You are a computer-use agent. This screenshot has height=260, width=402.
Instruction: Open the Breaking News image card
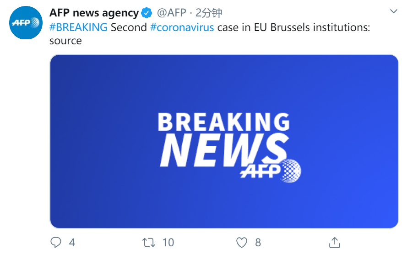(224, 141)
